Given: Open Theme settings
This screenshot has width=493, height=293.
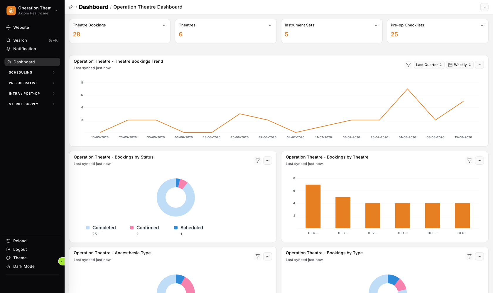Looking at the screenshot, I should point(32,258).
